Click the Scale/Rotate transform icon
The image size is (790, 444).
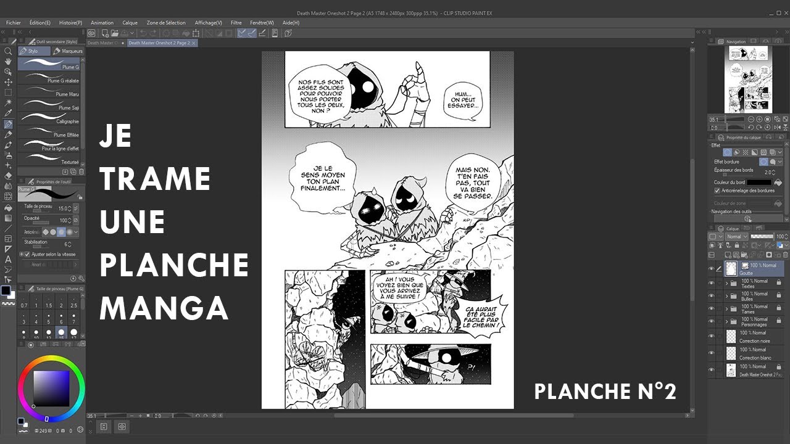(196, 33)
